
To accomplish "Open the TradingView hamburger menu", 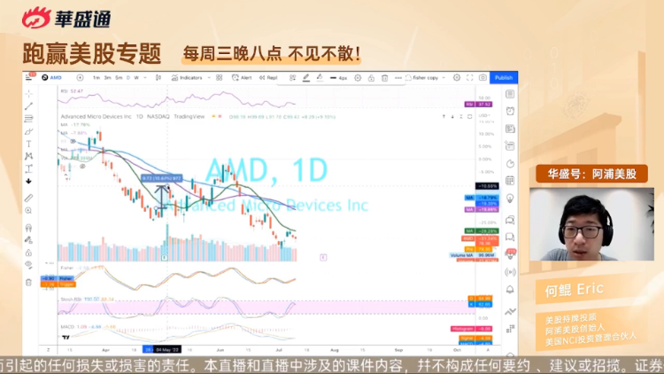I will click(29, 77).
